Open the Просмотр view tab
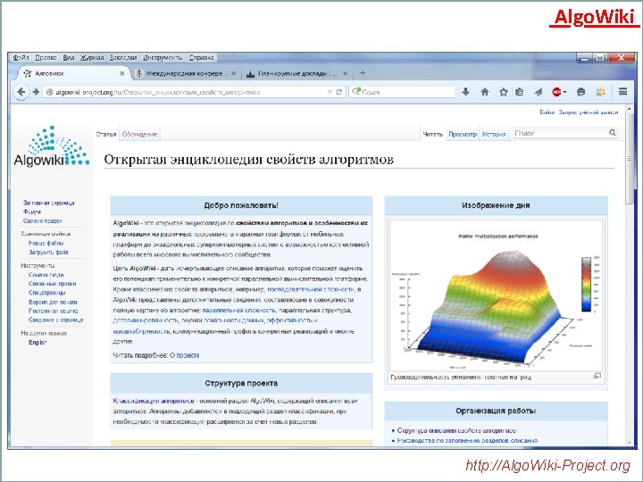643x482 pixels. click(x=463, y=134)
